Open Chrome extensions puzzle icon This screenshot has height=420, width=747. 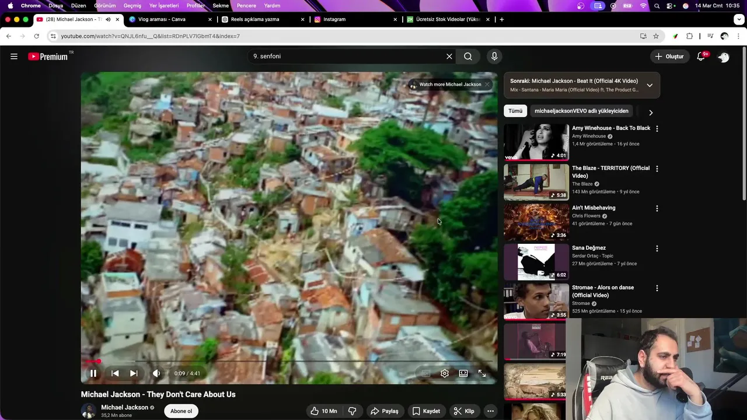[689, 36]
